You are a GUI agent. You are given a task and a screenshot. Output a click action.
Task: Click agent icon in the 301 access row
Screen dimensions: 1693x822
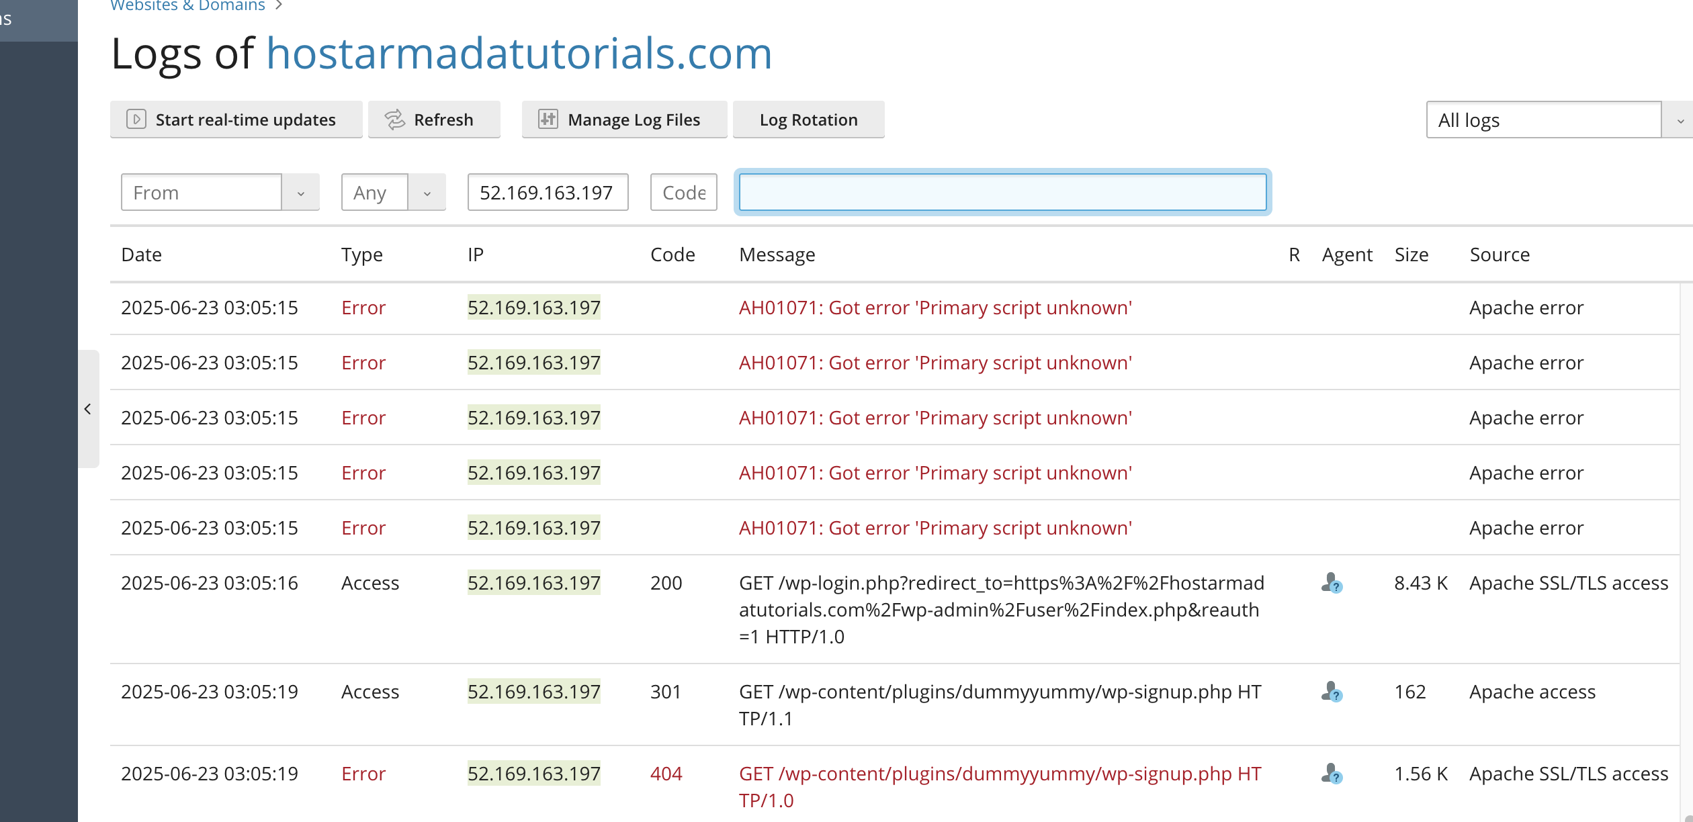pyautogui.click(x=1332, y=692)
